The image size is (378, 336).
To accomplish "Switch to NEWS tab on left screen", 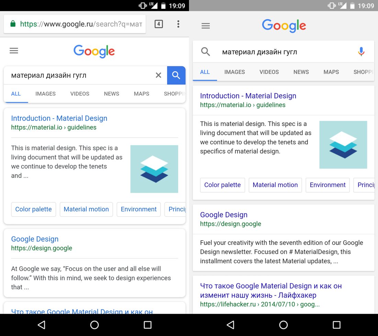I will 112,94.
